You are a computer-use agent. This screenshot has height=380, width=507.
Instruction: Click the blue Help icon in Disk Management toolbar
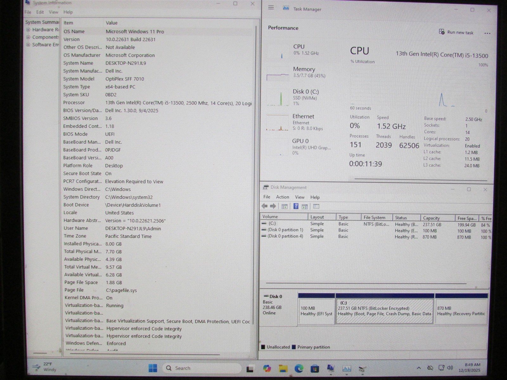(x=296, y=206)
